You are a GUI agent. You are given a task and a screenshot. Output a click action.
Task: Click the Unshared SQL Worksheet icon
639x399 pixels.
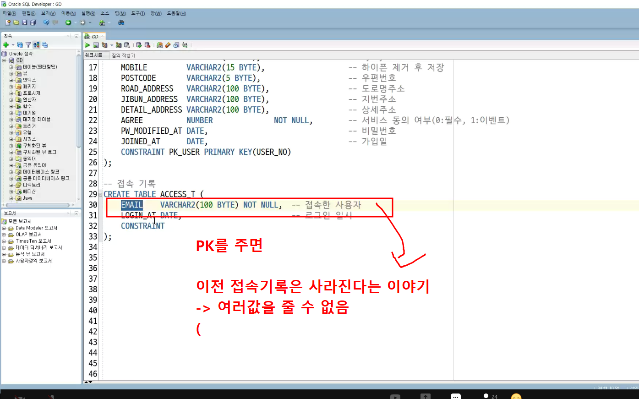pyautogui.click(x=159, y=45)
